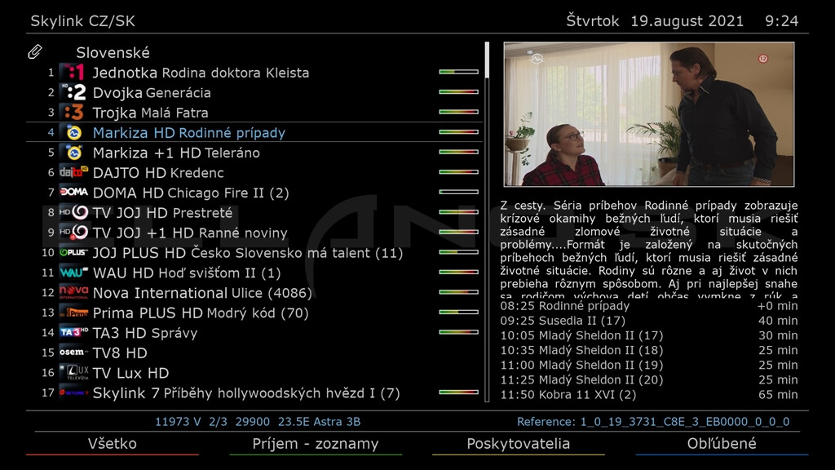Select channel DAJTO HD Kredenc
The height and width of the screenshot is (470, 835).
[254, 172]
